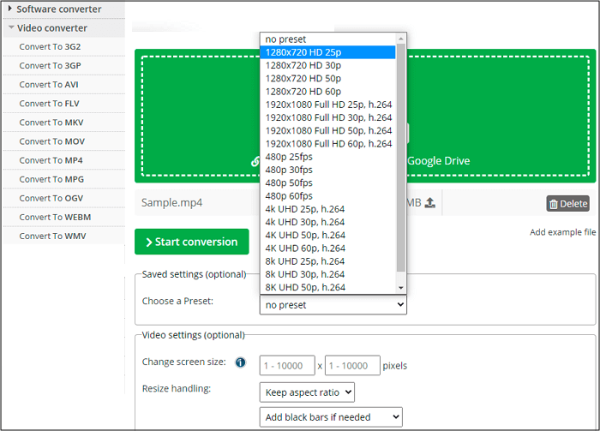Open the Keep aspect ratio dropdown
Screen dimensions: 600x431
tap(307, 392)
